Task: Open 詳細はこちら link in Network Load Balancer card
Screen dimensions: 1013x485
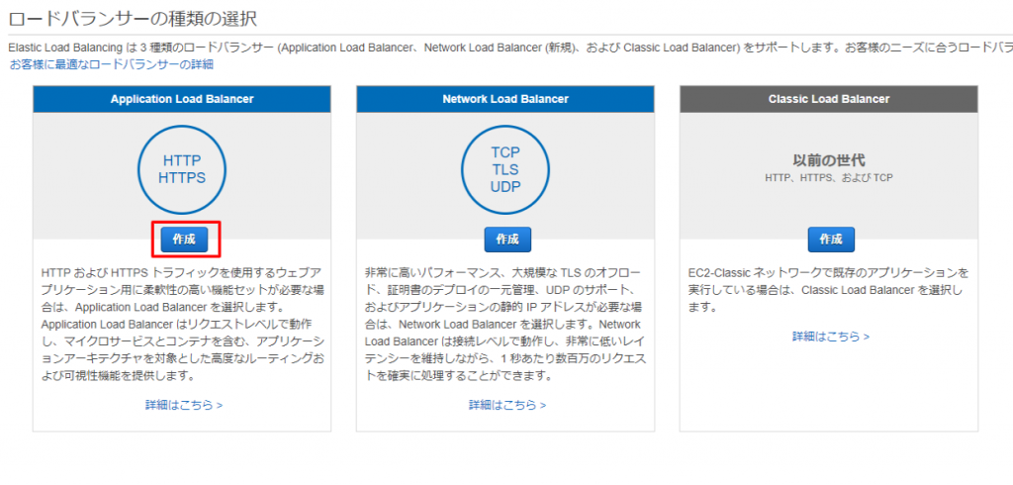Action: [507, 406]
